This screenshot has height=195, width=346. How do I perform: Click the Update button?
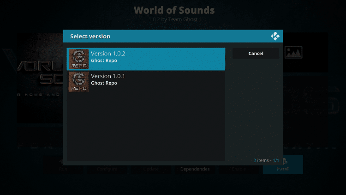[151, 169]
